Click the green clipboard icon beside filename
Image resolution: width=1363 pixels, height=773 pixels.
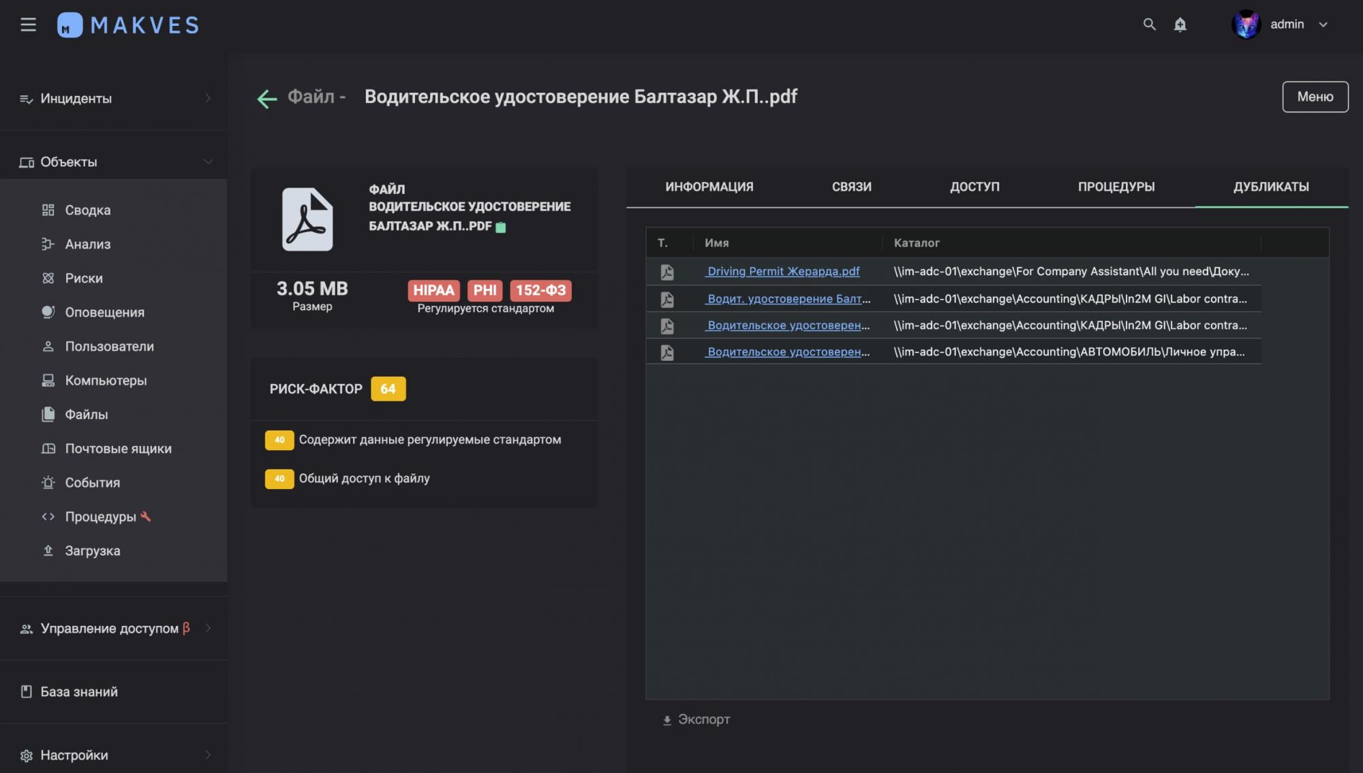point(501,227)
